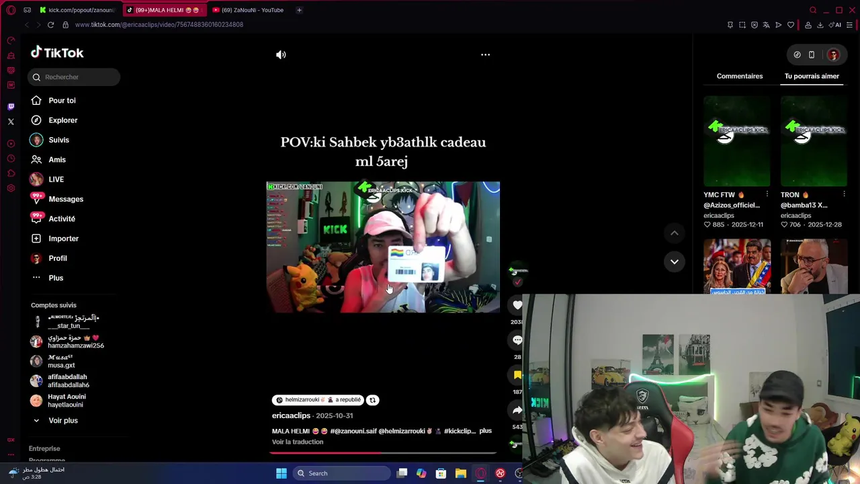Switch to the kick.com popout browser tab

coord(77,10)
